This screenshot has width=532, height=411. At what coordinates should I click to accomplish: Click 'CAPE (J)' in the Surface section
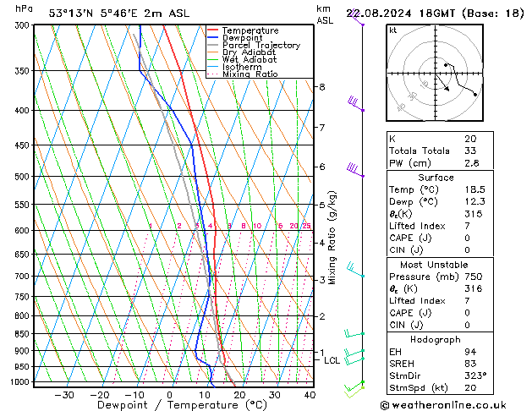pyautogui.click(x=410, y=238)
